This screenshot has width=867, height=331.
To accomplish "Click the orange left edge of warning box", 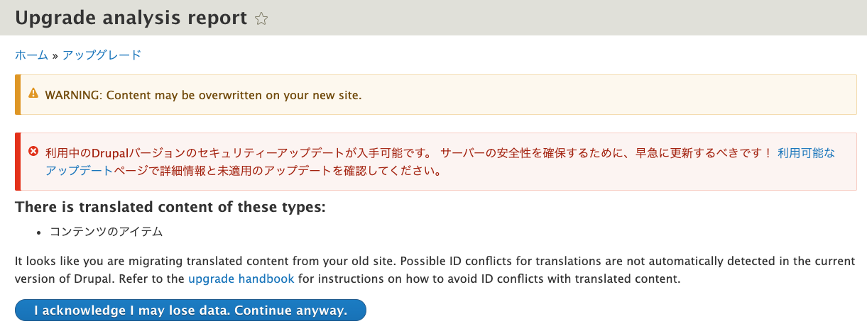I will (x=18, y=94).
